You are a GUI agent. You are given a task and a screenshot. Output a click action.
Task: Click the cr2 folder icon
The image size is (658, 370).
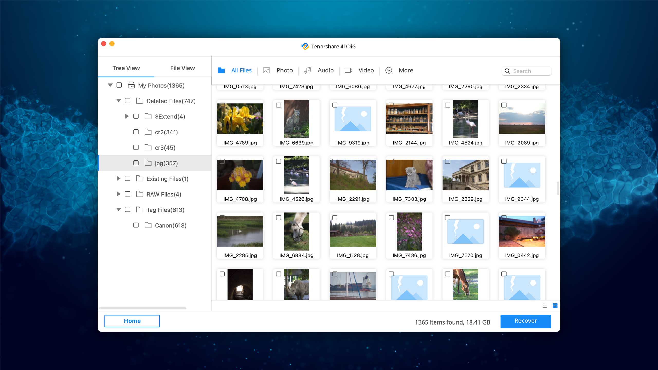click(x=148, y=132)
